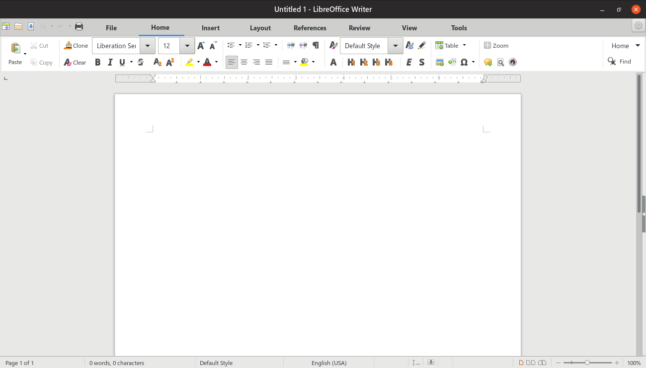
Task: Select justified paragraph alignment
Action: pyautogui.click(x=269, y=63)
